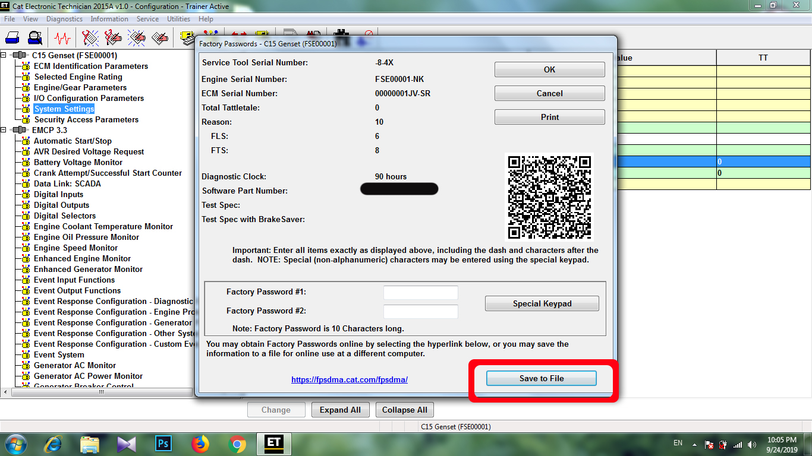Click the TT column header
Image resolution: width=812 pixels, height=456 pixels.
point(763,58)
